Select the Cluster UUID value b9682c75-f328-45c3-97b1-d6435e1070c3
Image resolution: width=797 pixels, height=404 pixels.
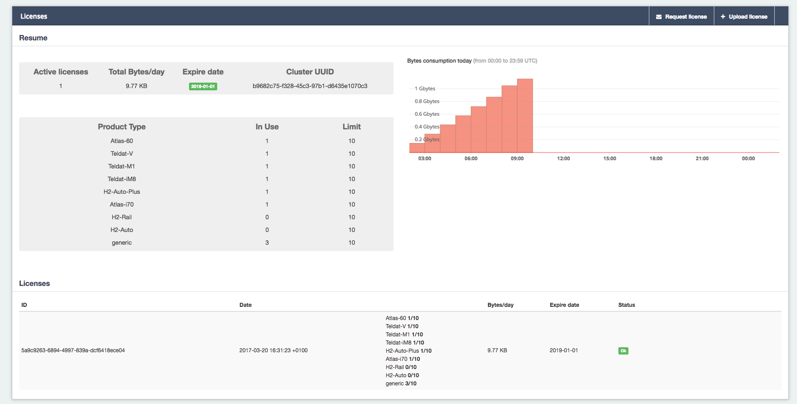tap(310, 86)
